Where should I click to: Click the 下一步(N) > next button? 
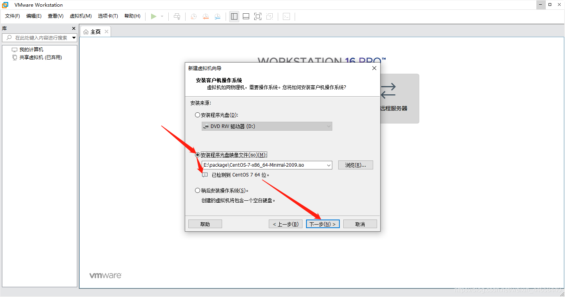(x=323, y=224)
